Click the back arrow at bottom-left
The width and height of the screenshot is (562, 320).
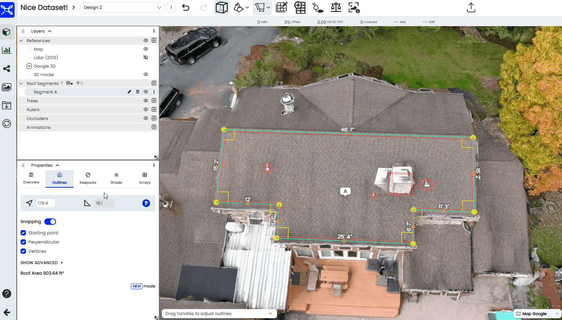[x=7, y=312]
